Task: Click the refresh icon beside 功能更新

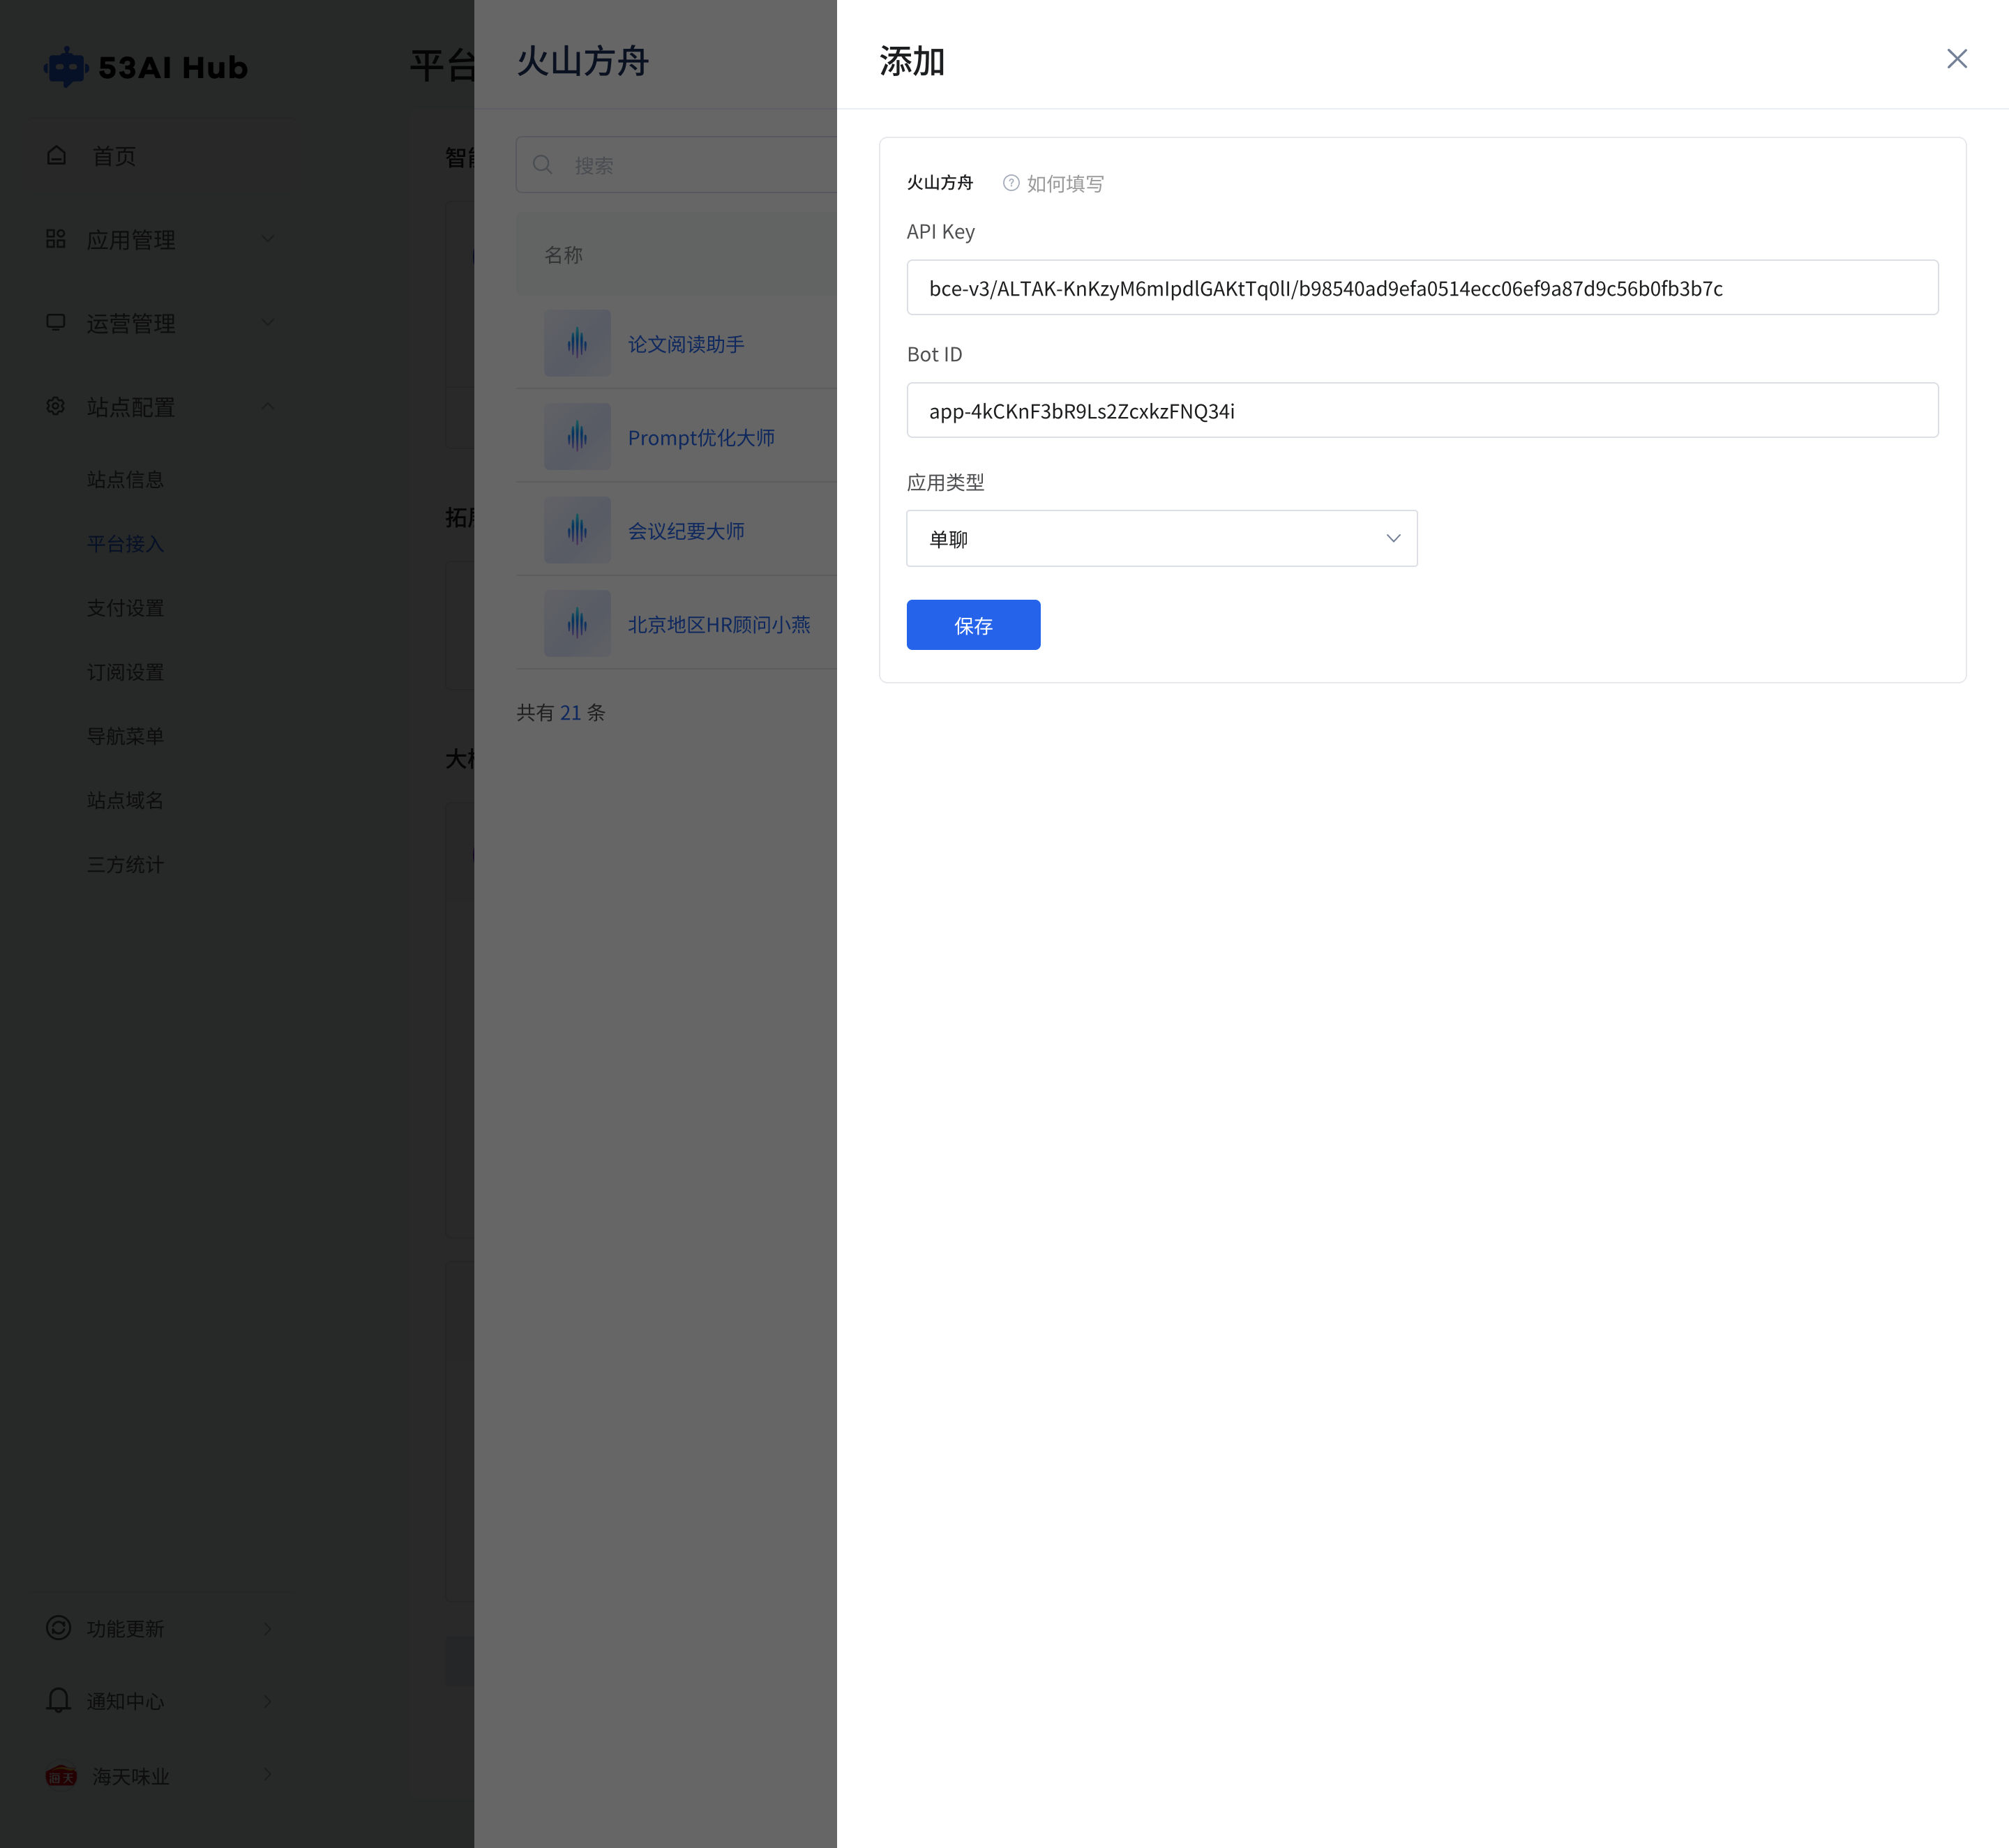Action: click(x=59, y=1627)
